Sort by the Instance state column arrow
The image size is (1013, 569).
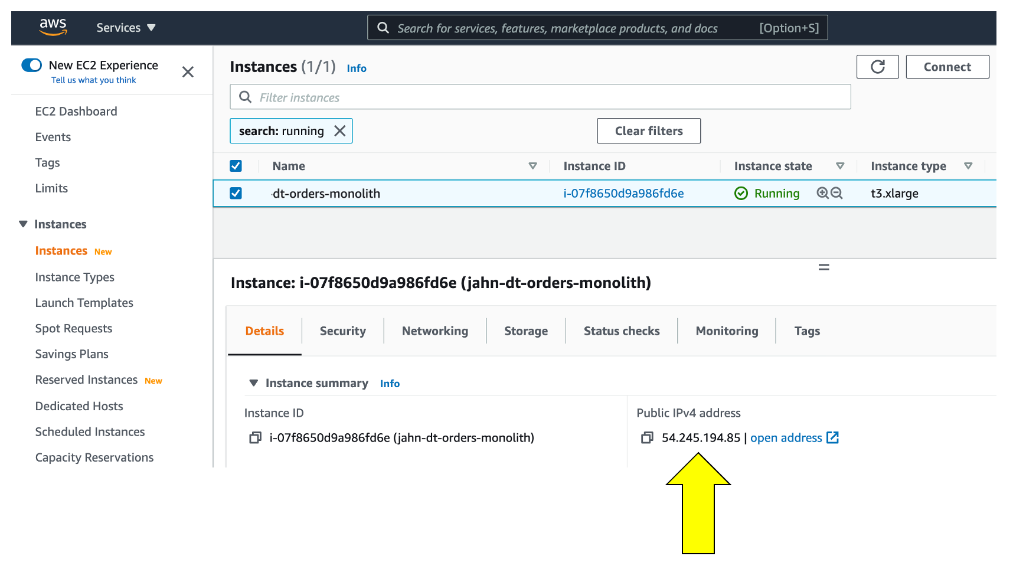[840, 166]
